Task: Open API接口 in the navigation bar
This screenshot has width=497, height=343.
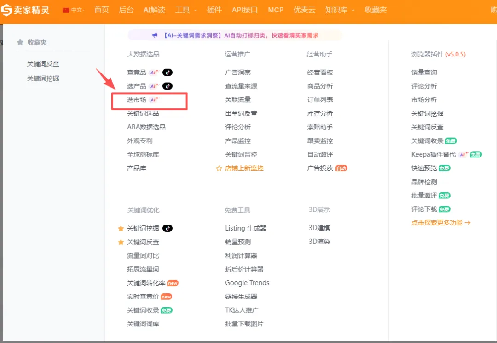Action: [244, 10]
